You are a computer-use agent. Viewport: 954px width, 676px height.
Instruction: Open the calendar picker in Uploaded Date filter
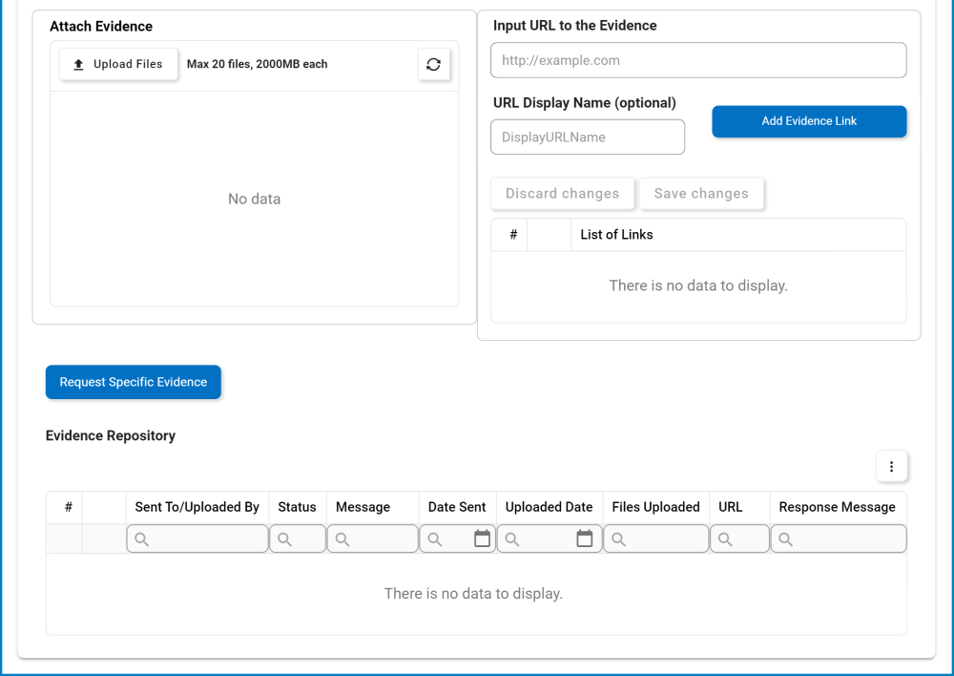point(586,539)
